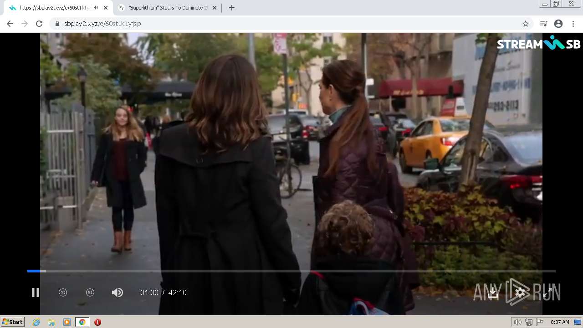Close the sbplay2.xyz tab

pyautogui.click(x=106, y=8)
